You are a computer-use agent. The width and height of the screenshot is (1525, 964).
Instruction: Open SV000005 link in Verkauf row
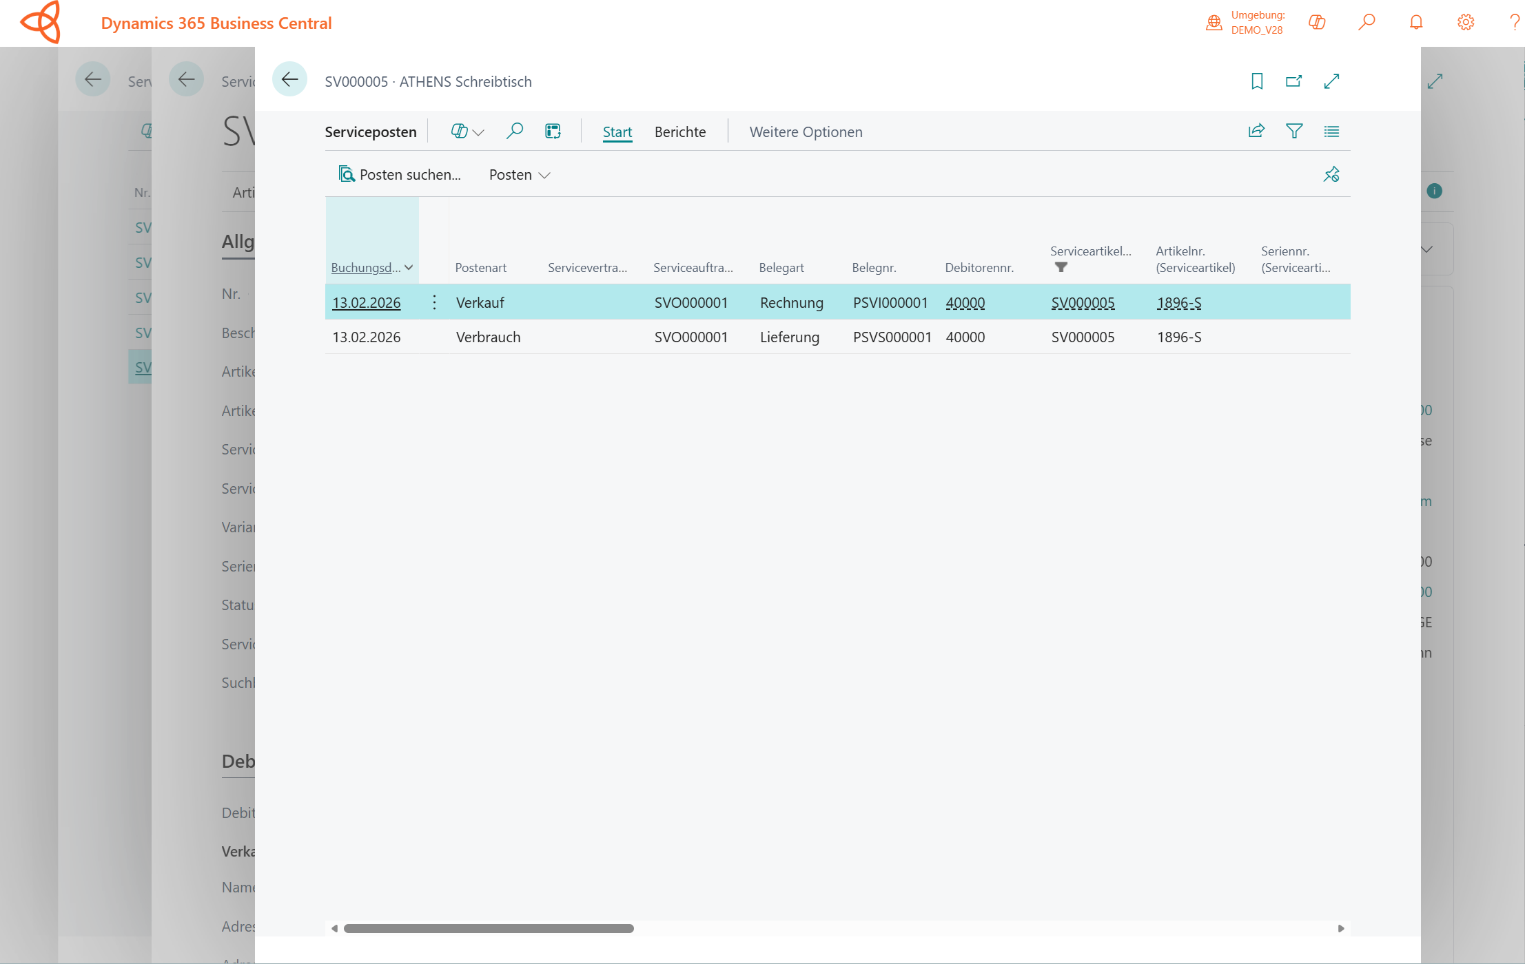pyautogui.click(x=1083, y=303)
